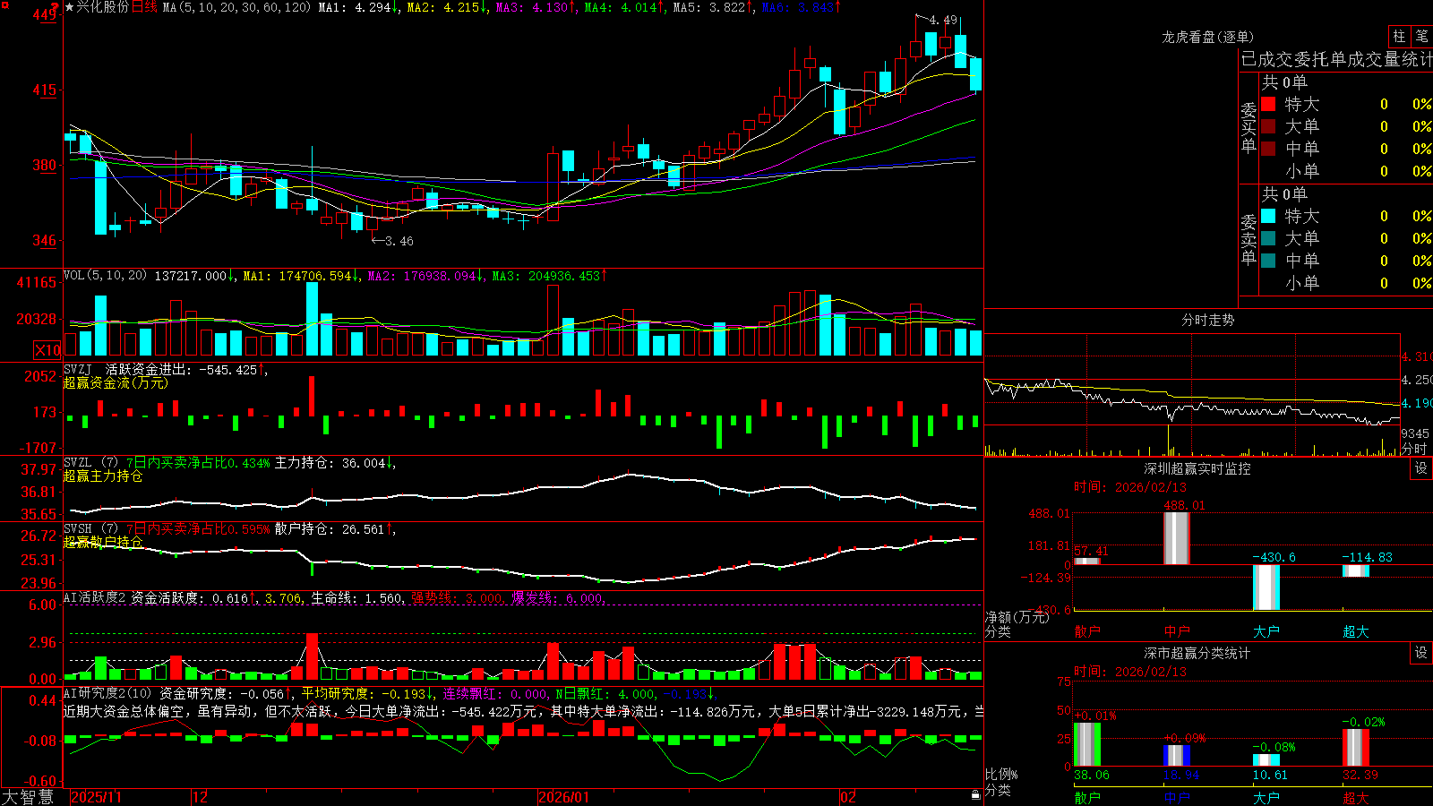Click the 活跃资金进出: -545.425 value

184,369
